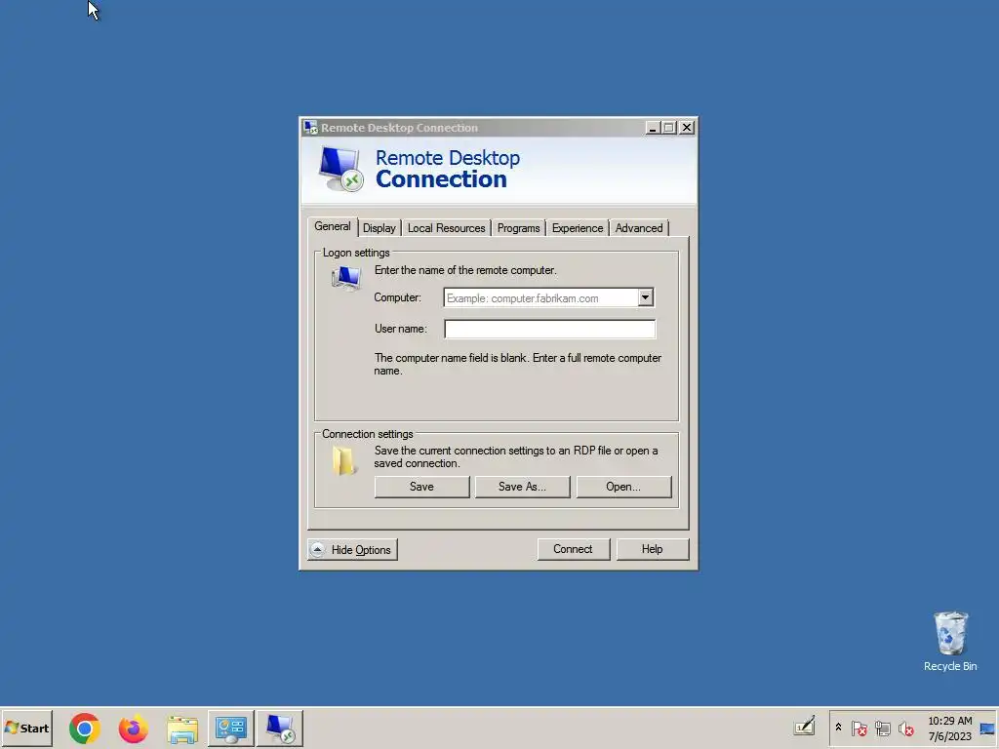Click the Logon settings computer icon

pyautogui.click(x=346, y=278)
